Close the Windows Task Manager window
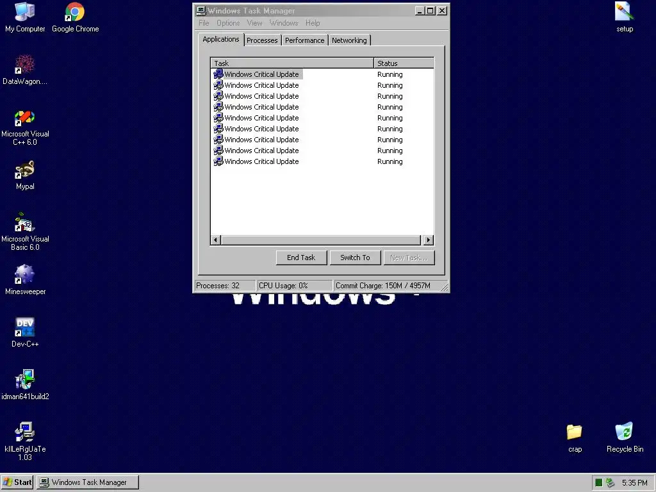The image size is (656, 492). 442,11
